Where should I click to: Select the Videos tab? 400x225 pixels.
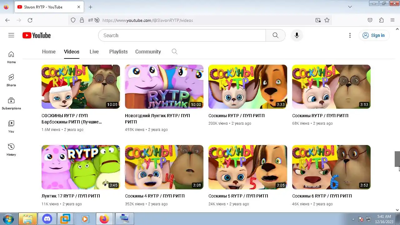pyautogui.click(x=72, y=52)
